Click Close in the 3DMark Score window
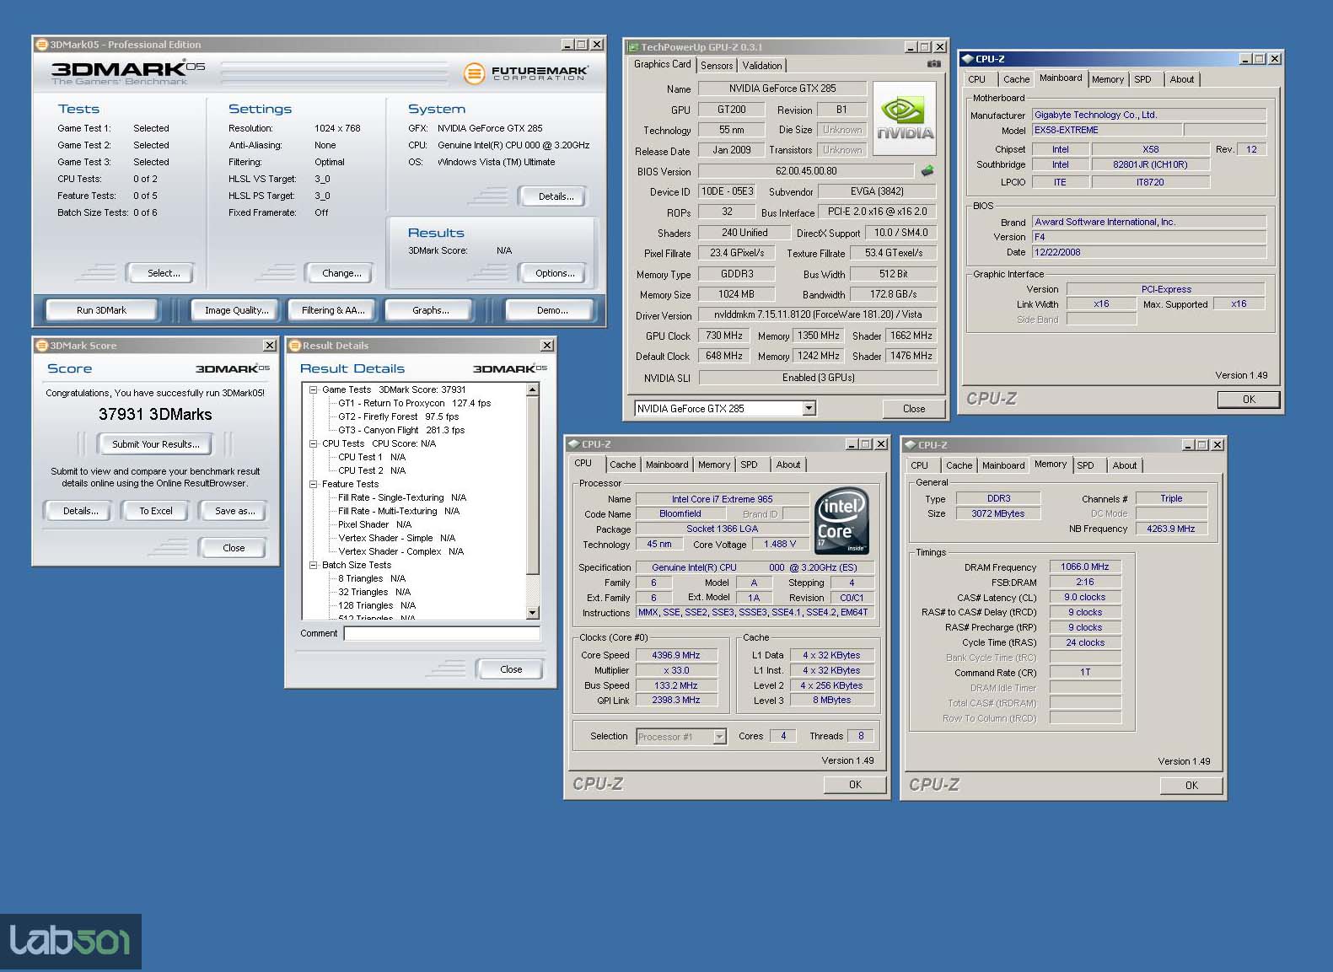 pyautogui.click(x=234, y=548)
